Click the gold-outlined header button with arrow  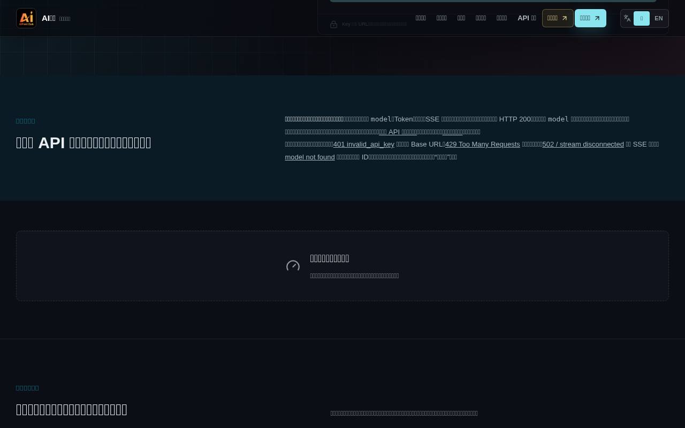[x=558, y=18]
